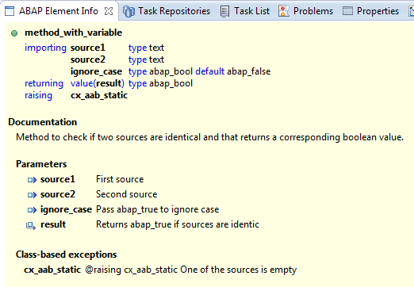Click the Task List clipboard icon
This screenshot has width=414, height=287.
(x=224, y=11)
